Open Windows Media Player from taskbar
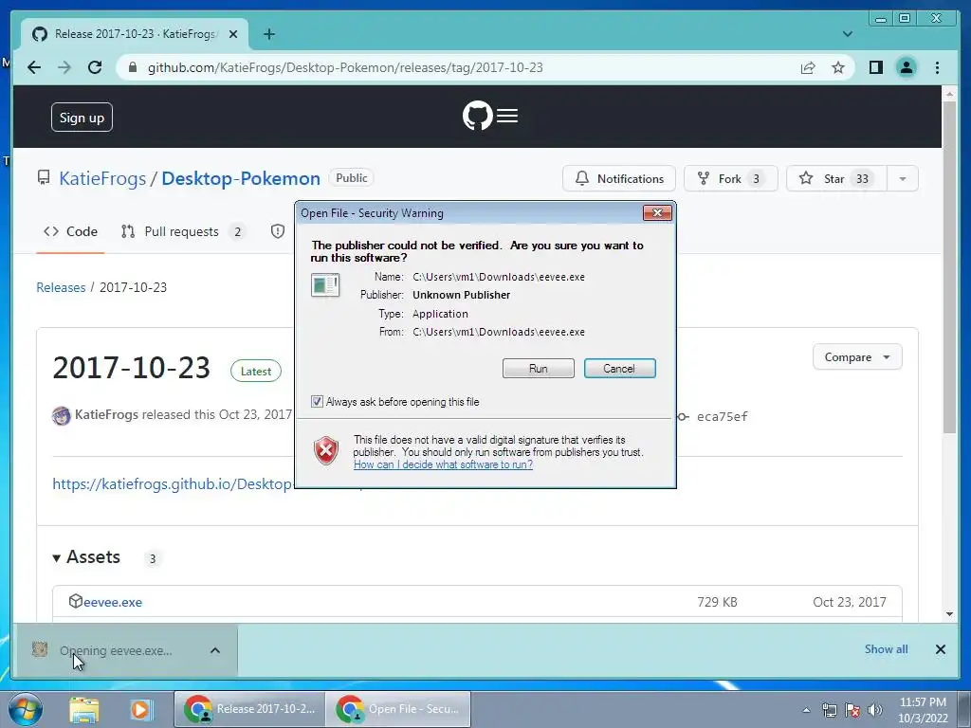Screen dimensions: 971x728 click(x=140, y=709)
